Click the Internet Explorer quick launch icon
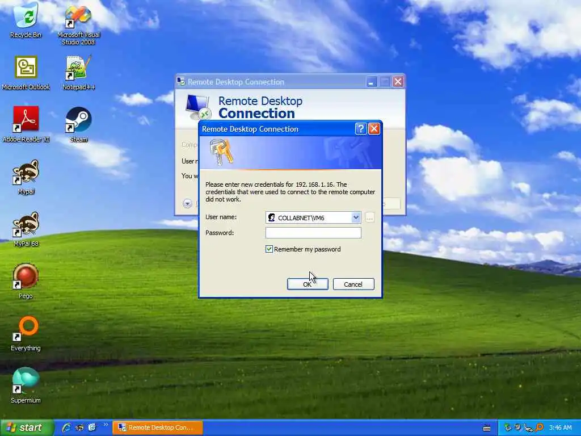 (67, 427)
